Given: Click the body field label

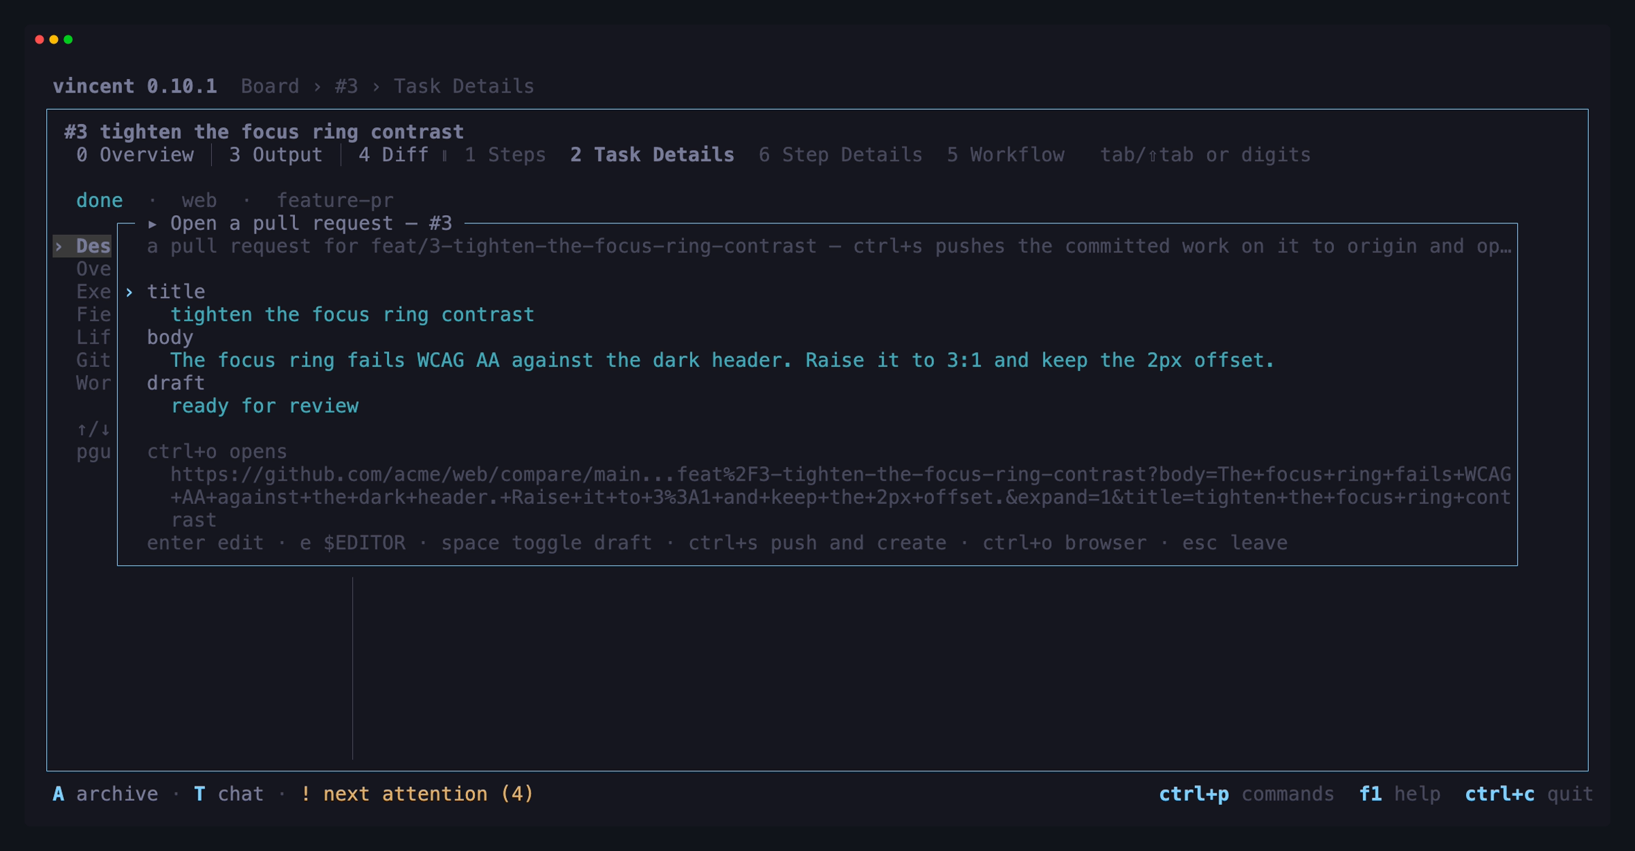Looking at the screenshot, I should pyautogui.click(x=170, y=338).
